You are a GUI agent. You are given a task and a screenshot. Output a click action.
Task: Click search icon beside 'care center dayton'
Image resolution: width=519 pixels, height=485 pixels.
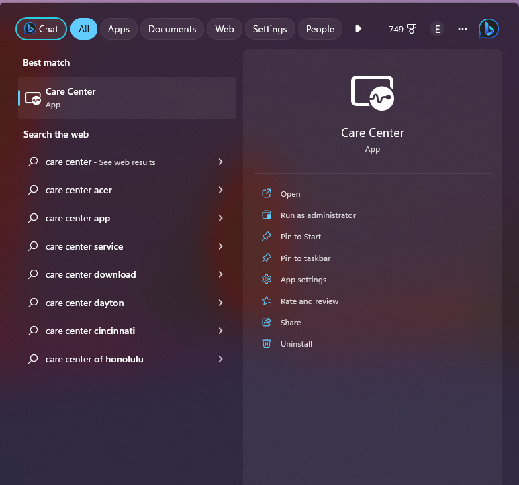pos(33,303)
